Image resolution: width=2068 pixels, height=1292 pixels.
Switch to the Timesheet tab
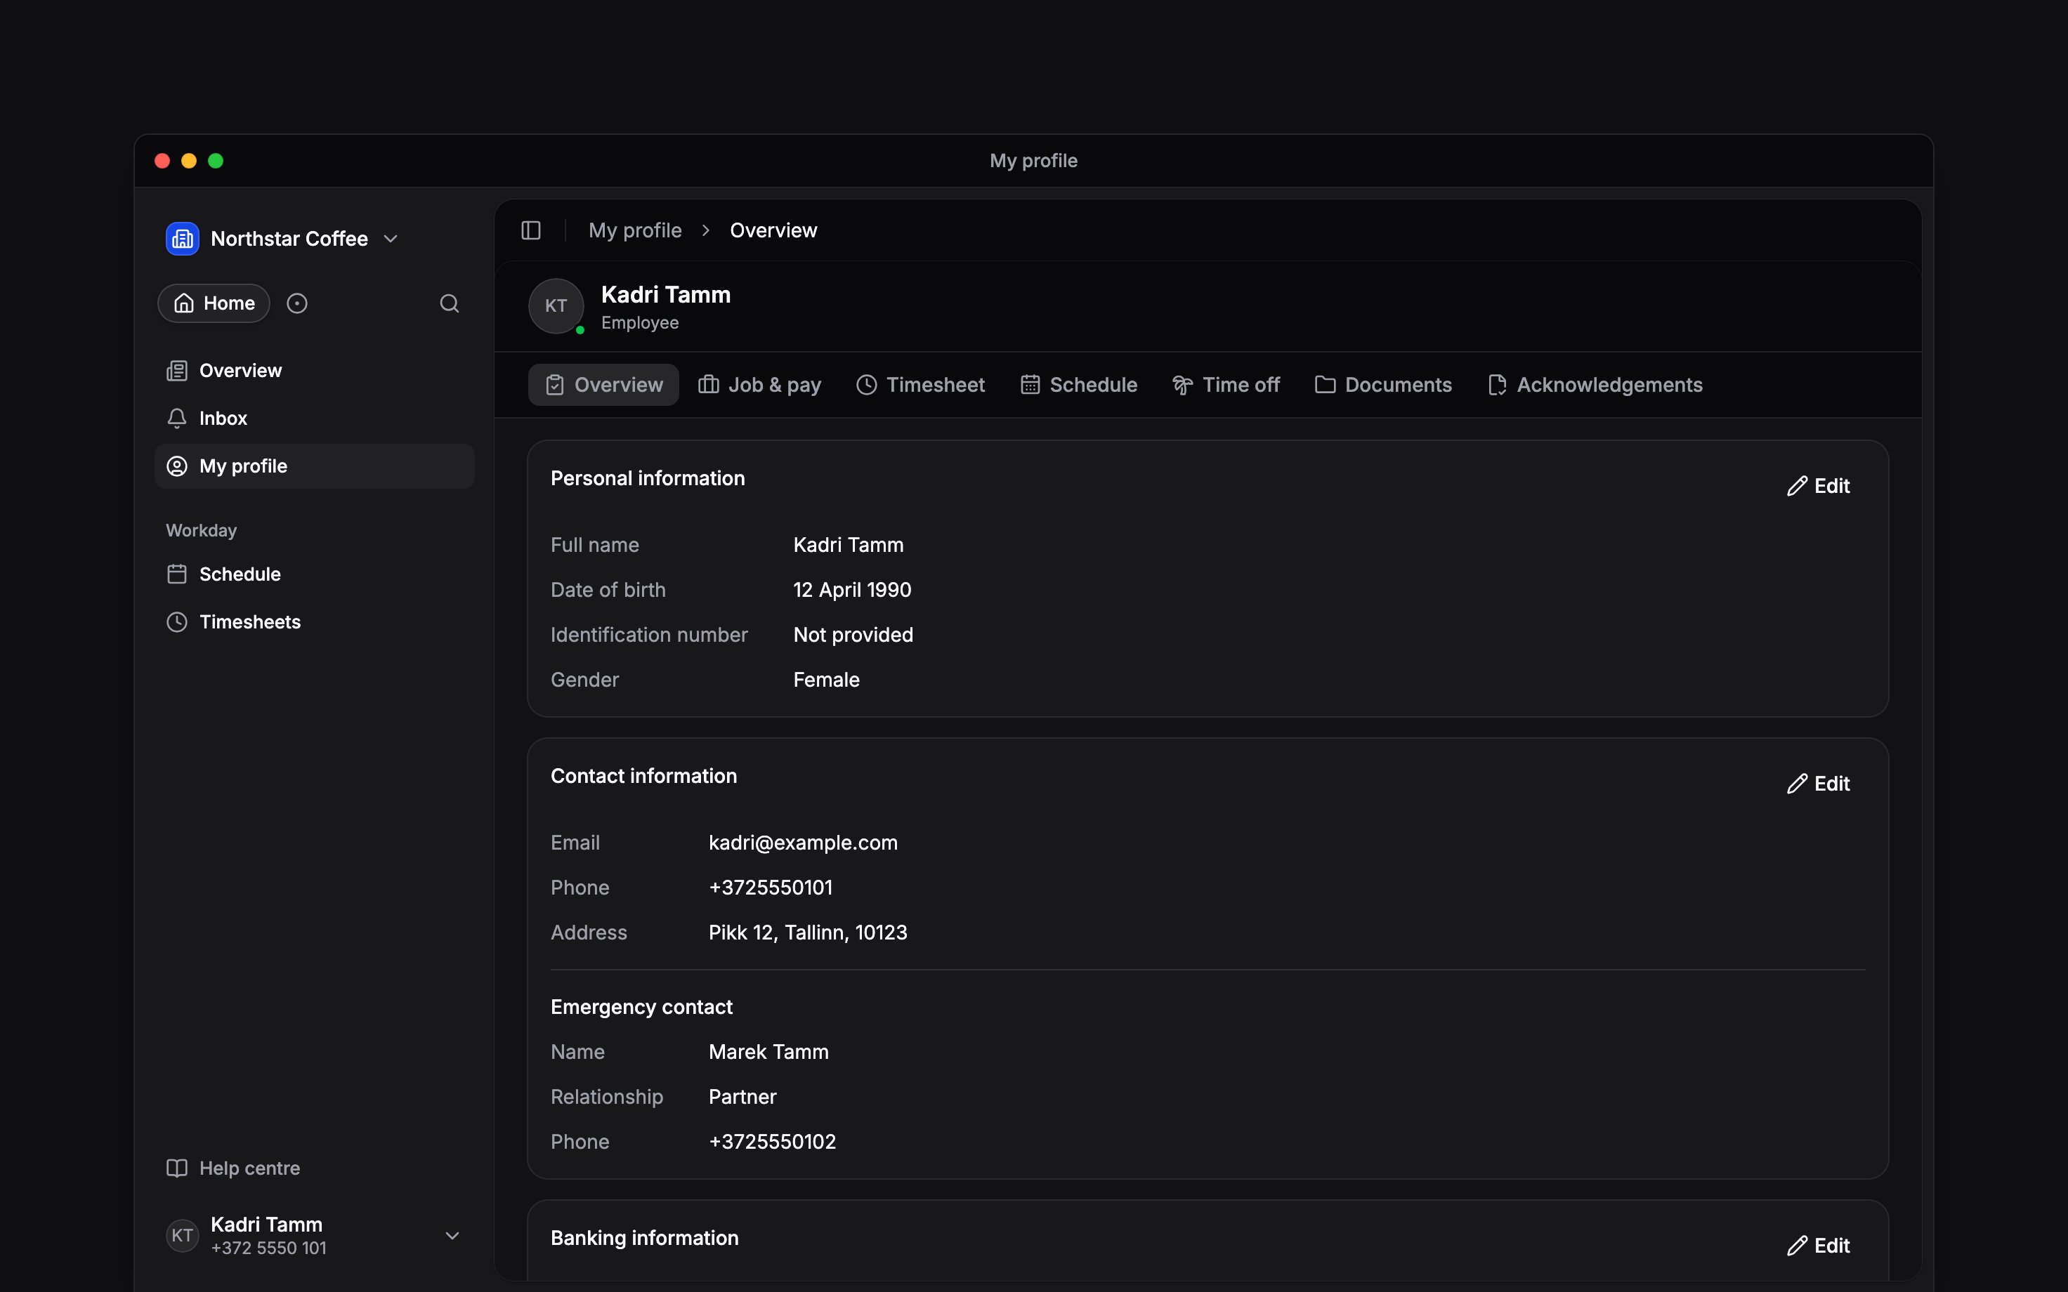[x=920, y=385]
